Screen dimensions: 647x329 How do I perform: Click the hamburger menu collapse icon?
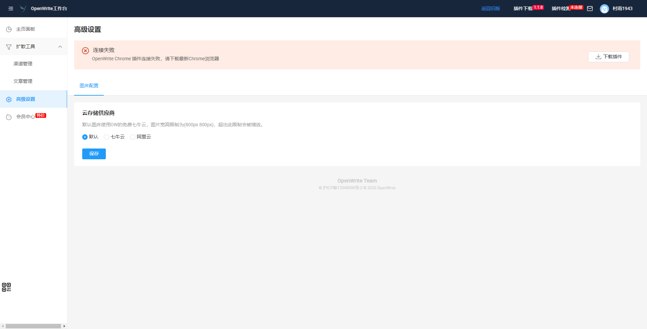pos(11,9)
